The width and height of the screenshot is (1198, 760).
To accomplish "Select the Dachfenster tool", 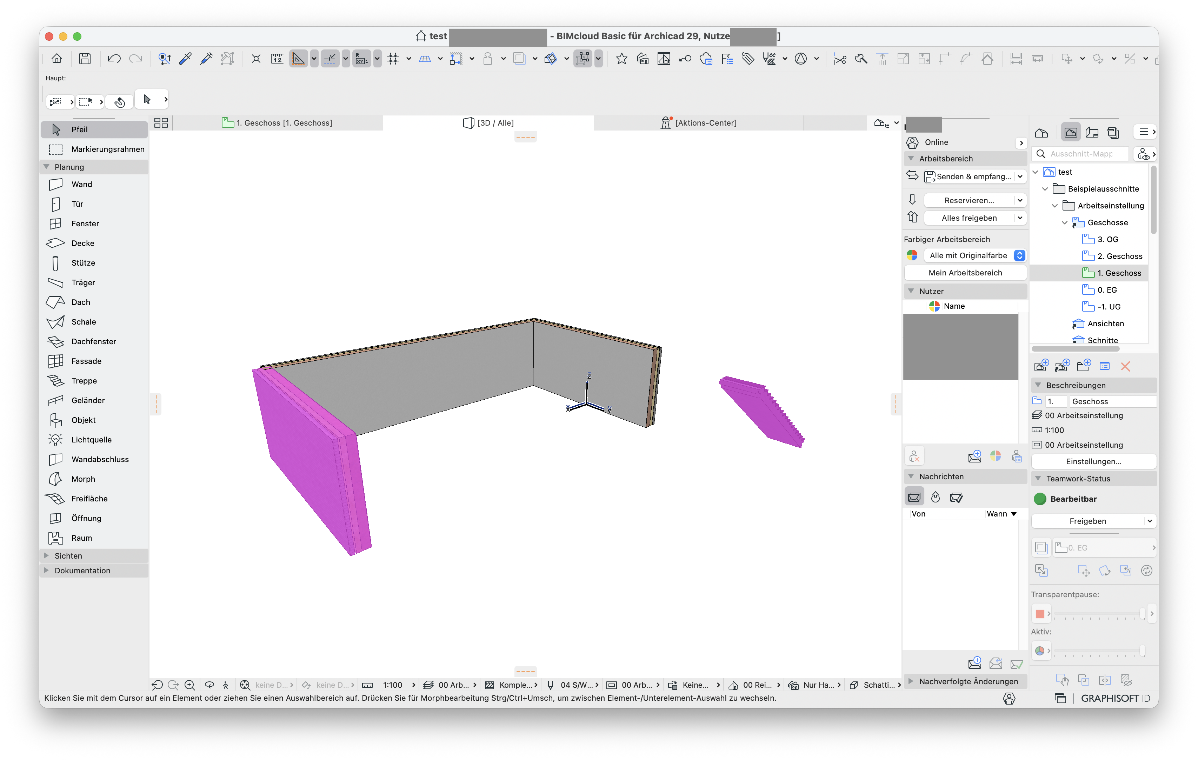I will click(94, 342).
